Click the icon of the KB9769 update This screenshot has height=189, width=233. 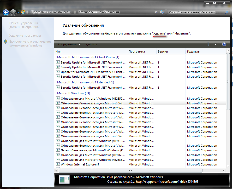(x=58, y=155)
